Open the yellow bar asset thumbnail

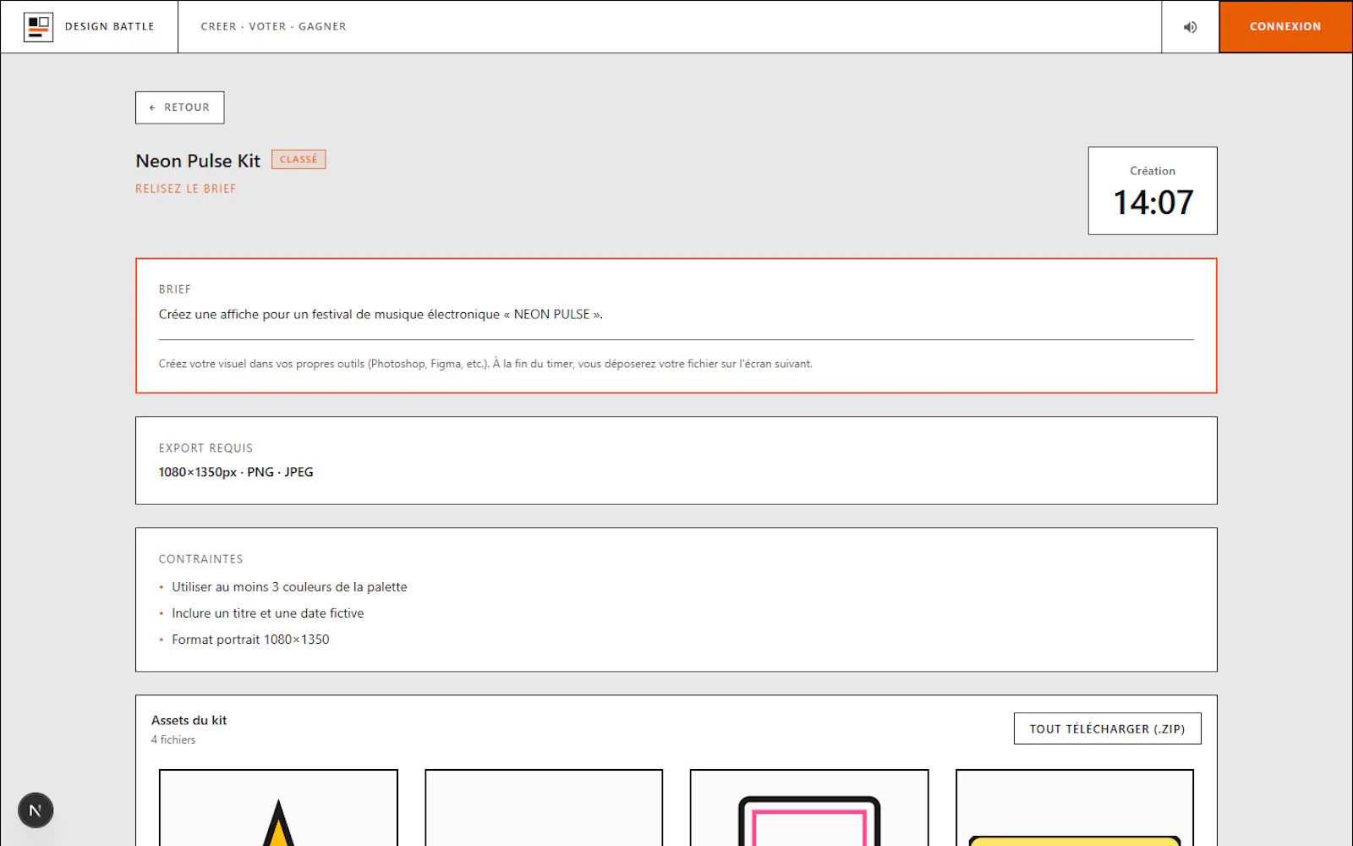[1075, 808]
